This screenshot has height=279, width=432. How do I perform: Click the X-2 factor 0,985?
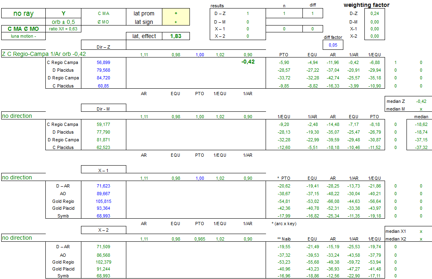coord(200,239)
